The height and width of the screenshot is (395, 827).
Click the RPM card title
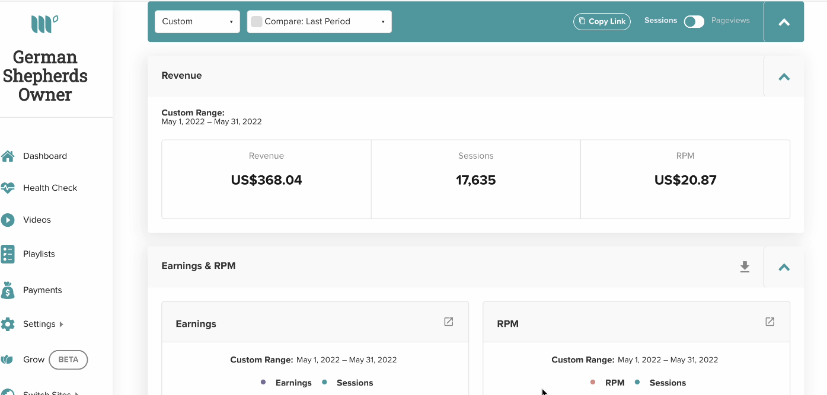coord(508,324)
